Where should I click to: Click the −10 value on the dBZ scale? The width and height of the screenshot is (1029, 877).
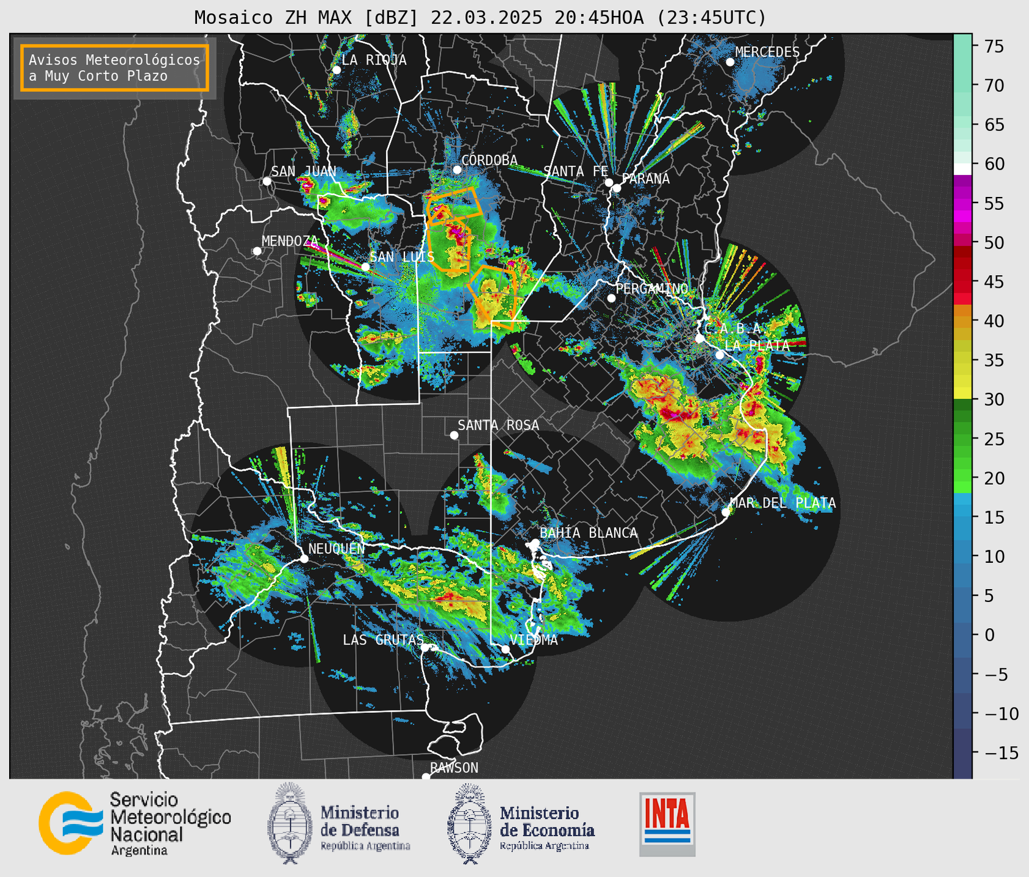[1001, 714]
